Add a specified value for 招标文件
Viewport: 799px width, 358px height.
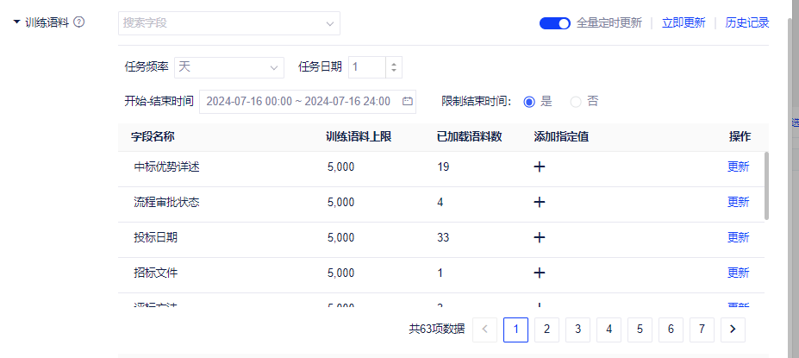click(540, 273)
